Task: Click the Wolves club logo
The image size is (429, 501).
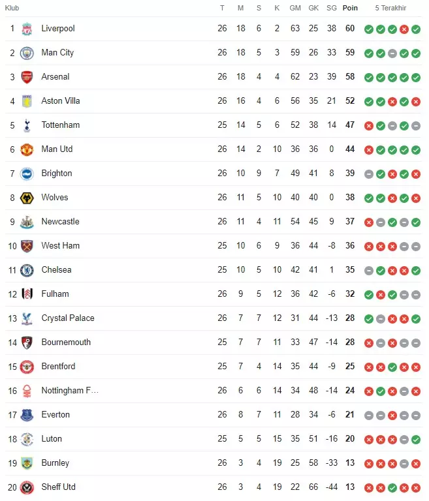Action: [27, 198]
